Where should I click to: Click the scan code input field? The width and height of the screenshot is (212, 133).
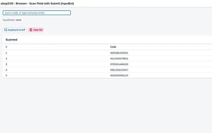[37, 13]
